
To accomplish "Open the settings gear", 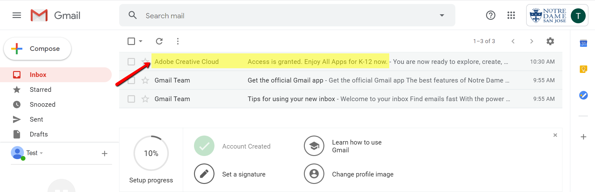I will tap(550, 41).
